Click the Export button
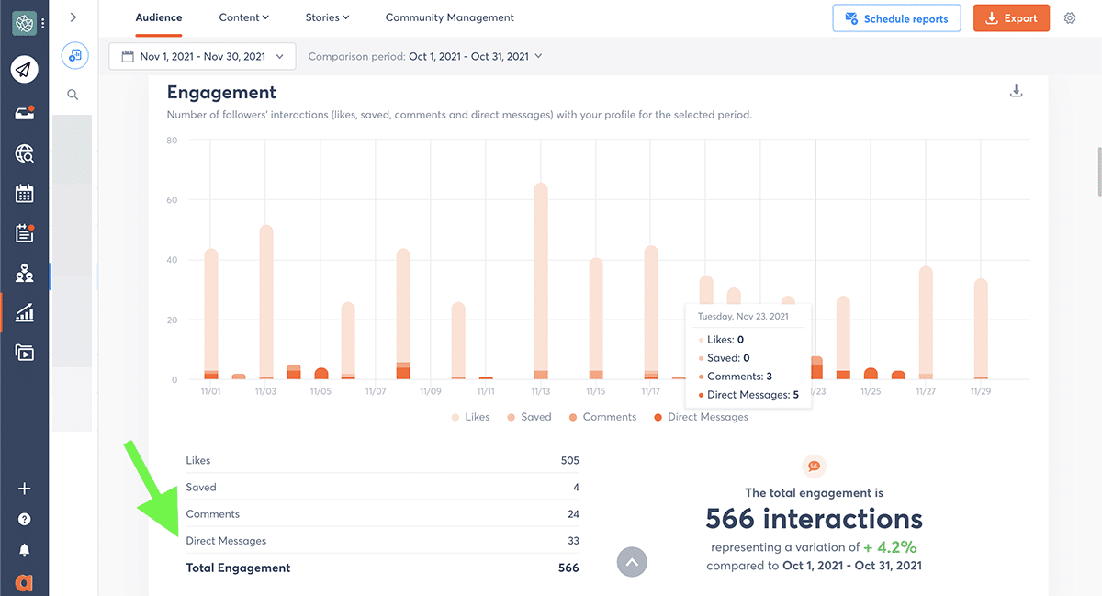The width and height of the screenshot is (1102, 596). click(x=1011, y=17)
